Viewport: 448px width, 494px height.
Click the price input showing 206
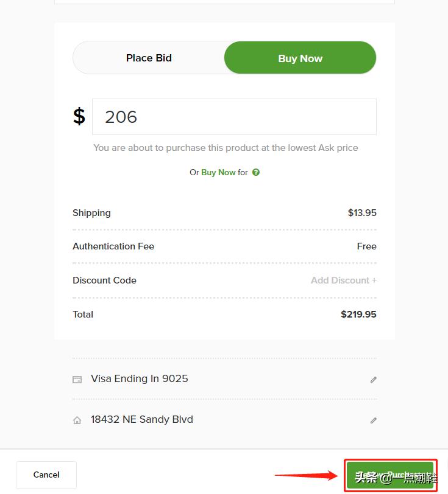pyautogui.click(x=234, y=117)
